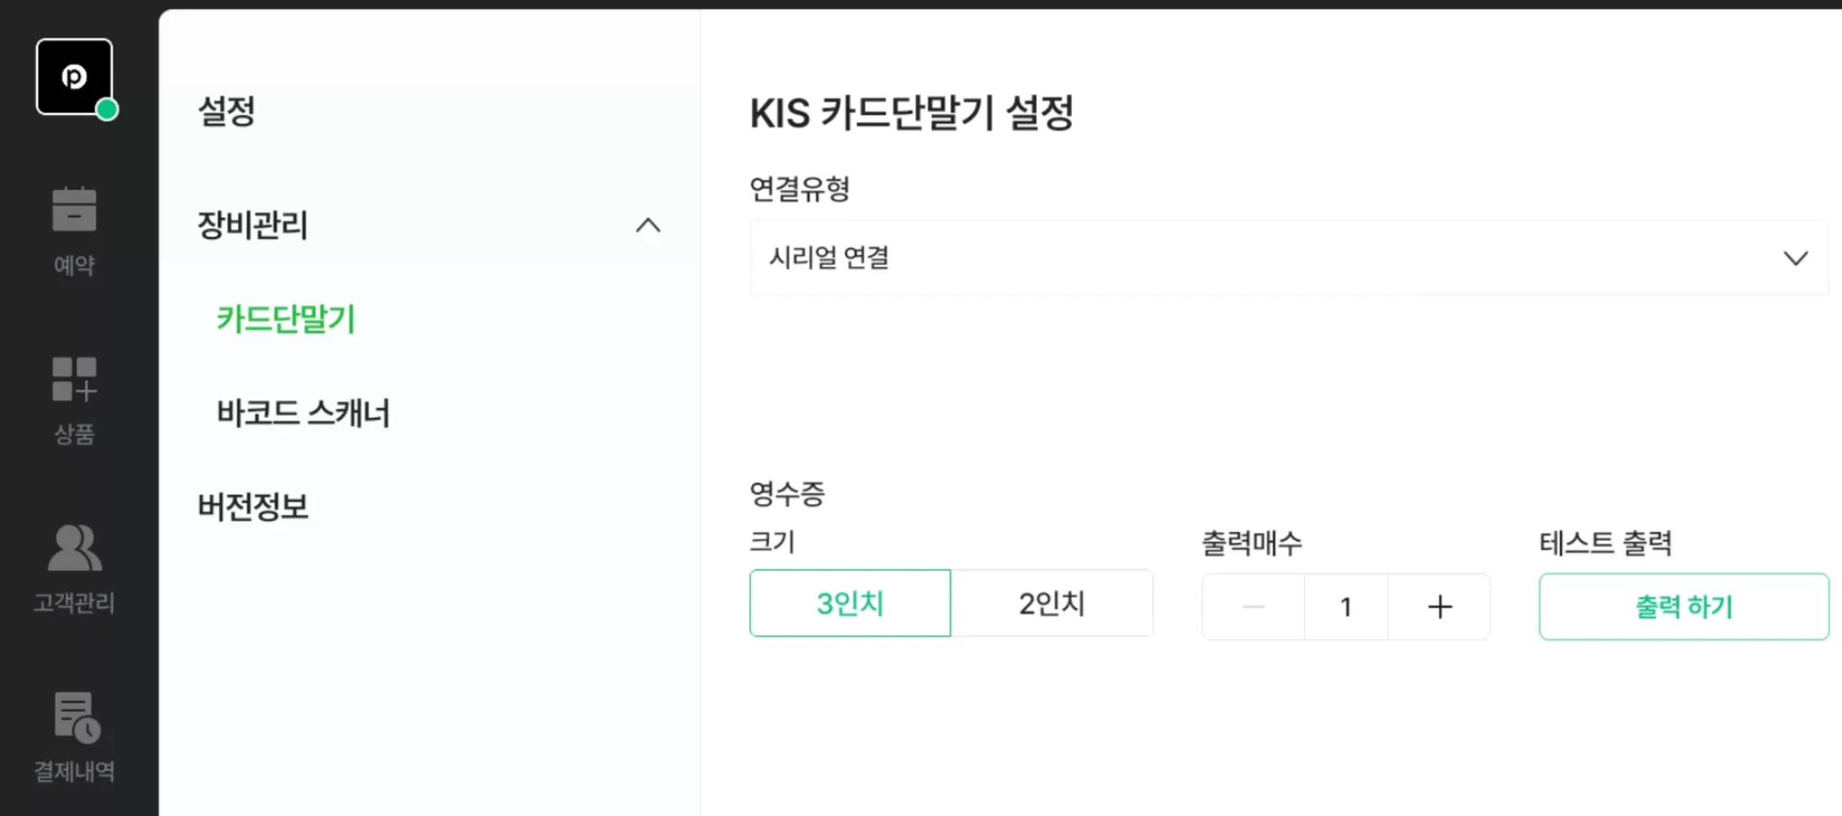Select the 카드단말기 menu item
The width and height of the screenshot is (1842, 816).
(x=286, y=319)
